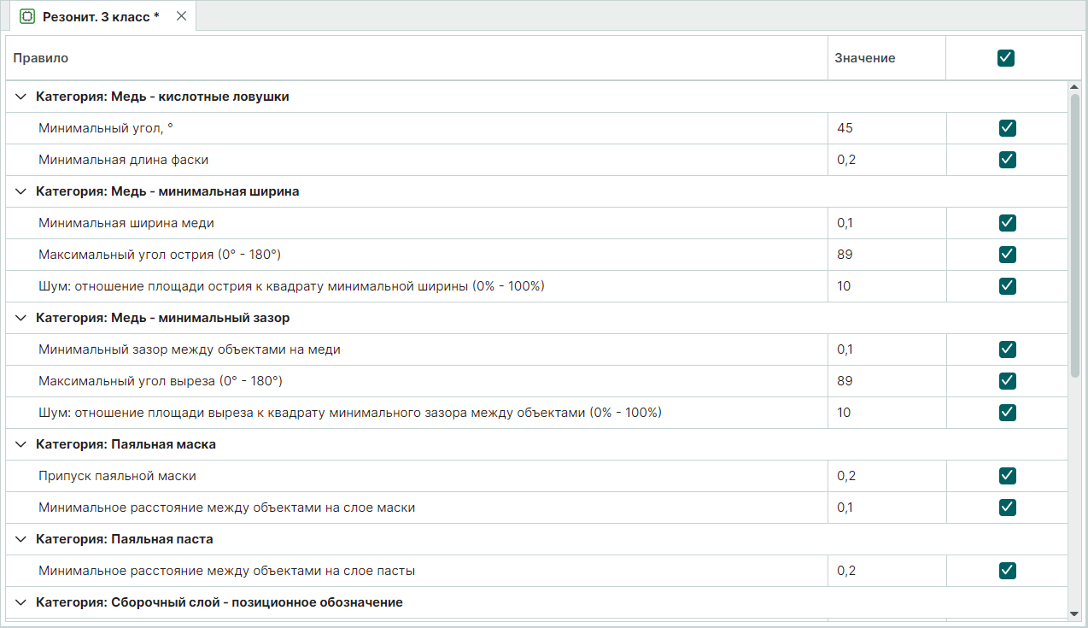
Task: Collapse Медь - минимальная ширина category
Action: [x=21, y=191]
